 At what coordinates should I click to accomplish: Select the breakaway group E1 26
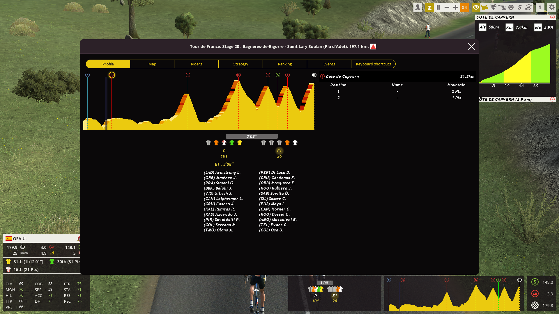[279, 154]
